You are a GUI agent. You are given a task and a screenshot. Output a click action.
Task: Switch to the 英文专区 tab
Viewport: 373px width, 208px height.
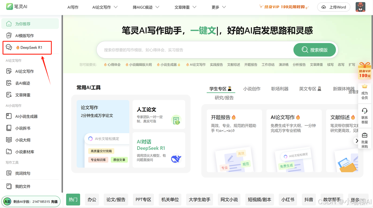(x=310, y=89)
